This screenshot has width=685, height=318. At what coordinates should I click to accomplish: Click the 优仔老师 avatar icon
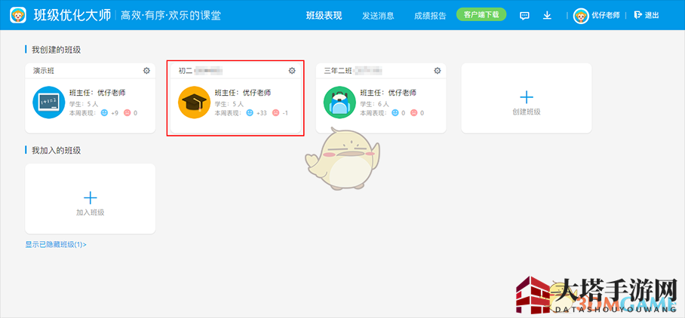coord(581,16)
